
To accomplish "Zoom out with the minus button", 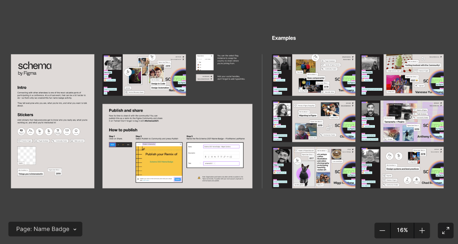I will tap(382, 231).
